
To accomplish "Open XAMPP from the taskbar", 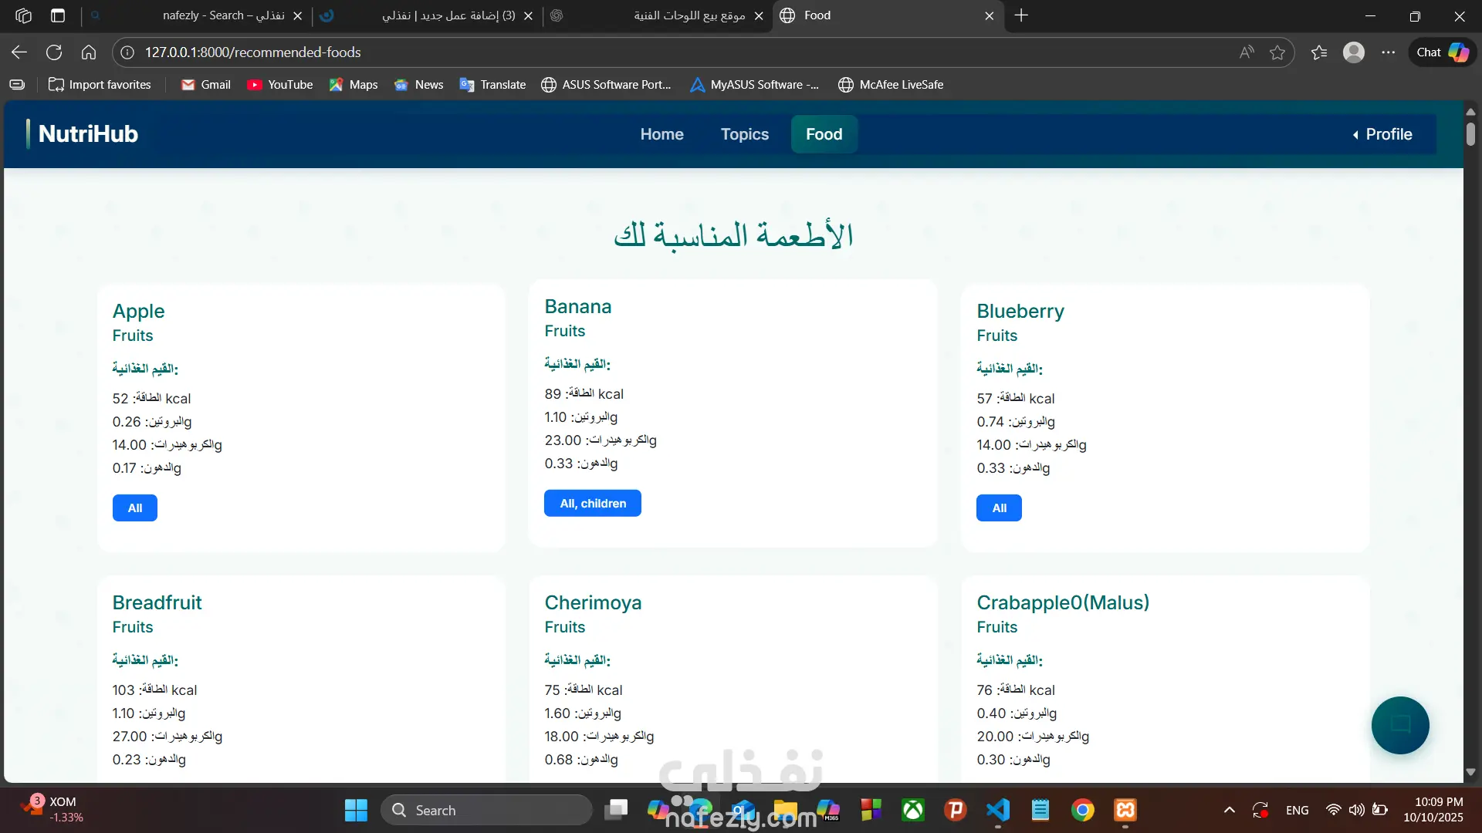I will tap(1125, 810).
